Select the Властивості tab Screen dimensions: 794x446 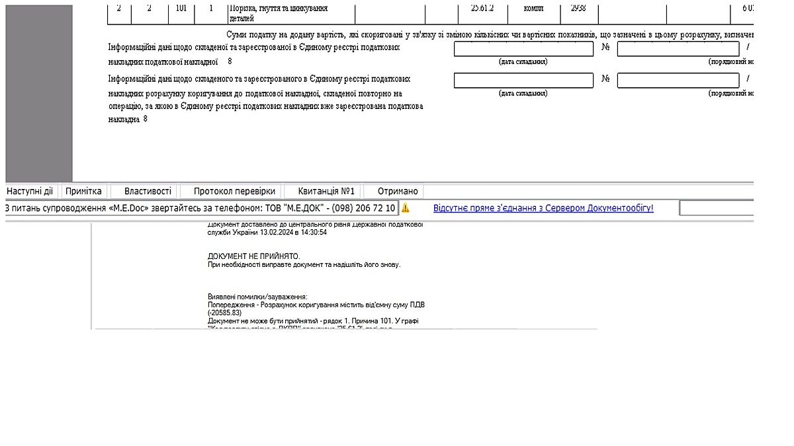click(x=148, y=192)
